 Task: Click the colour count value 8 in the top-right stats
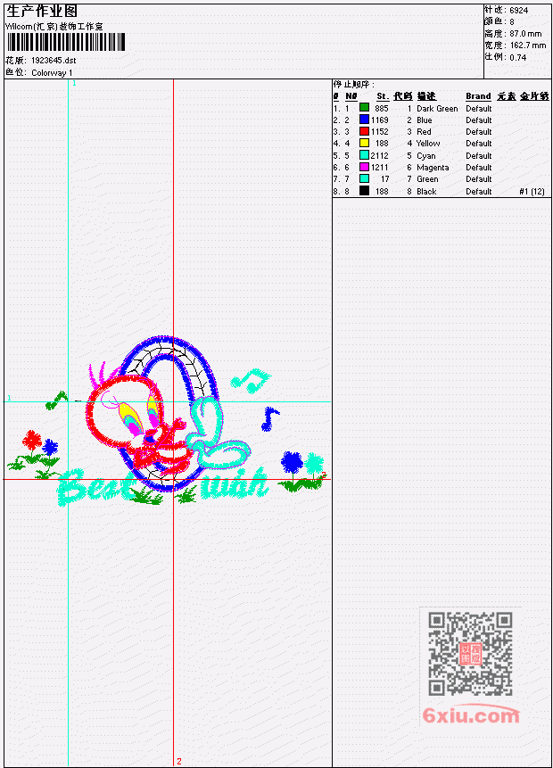[x=512, y=21]
